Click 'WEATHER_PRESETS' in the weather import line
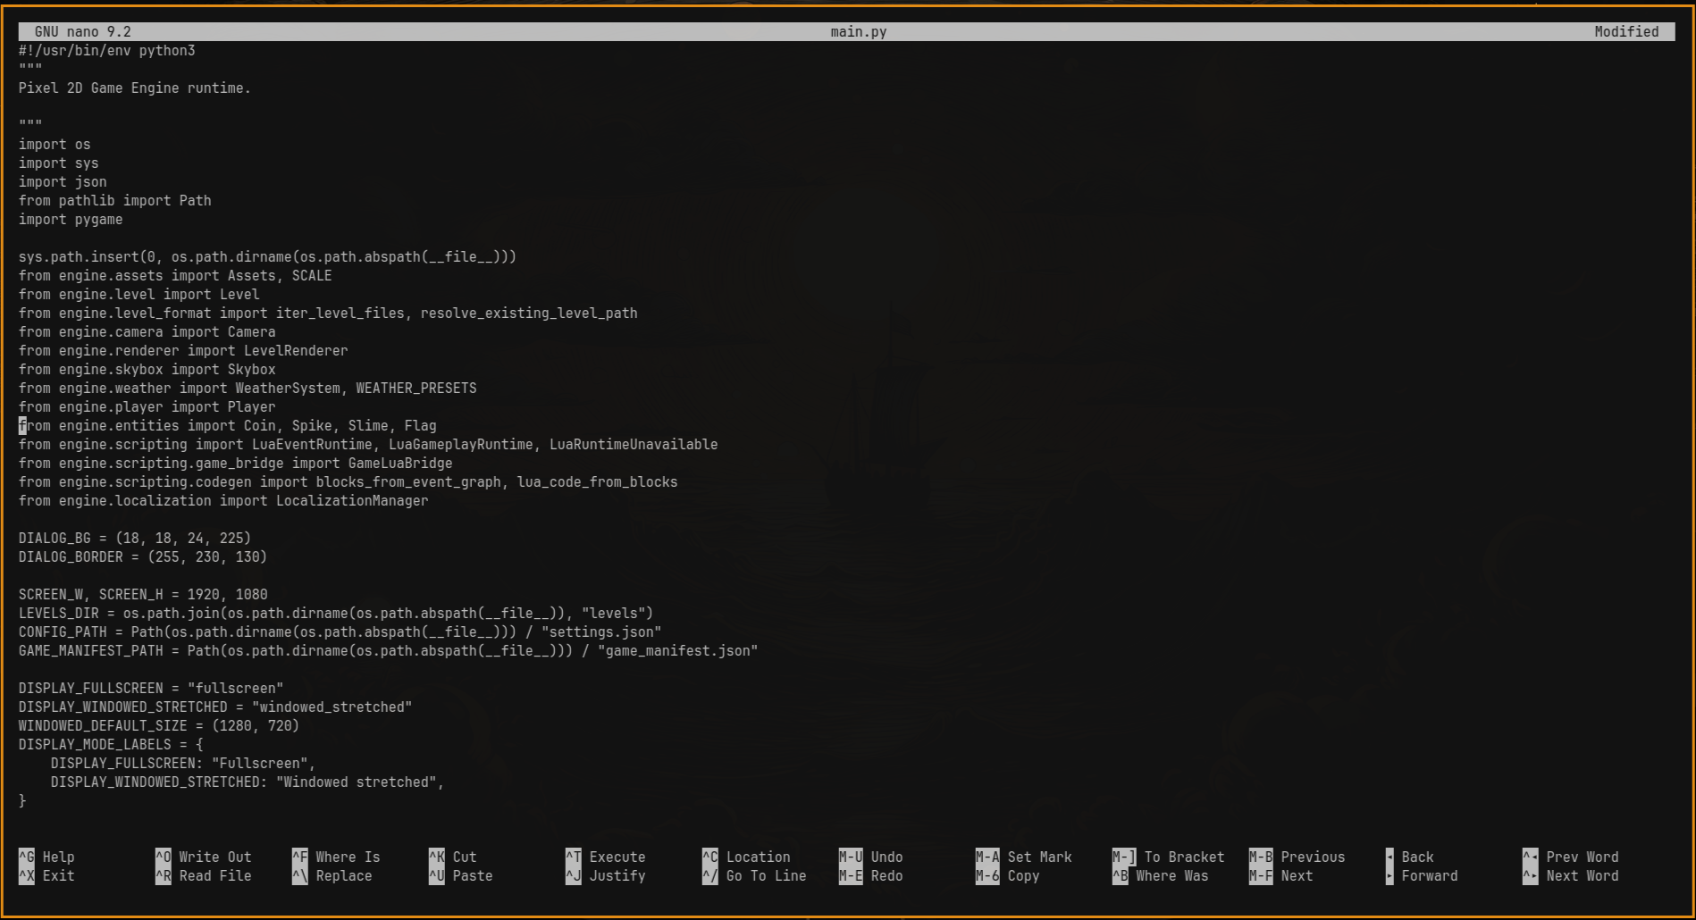 [416, 389]
